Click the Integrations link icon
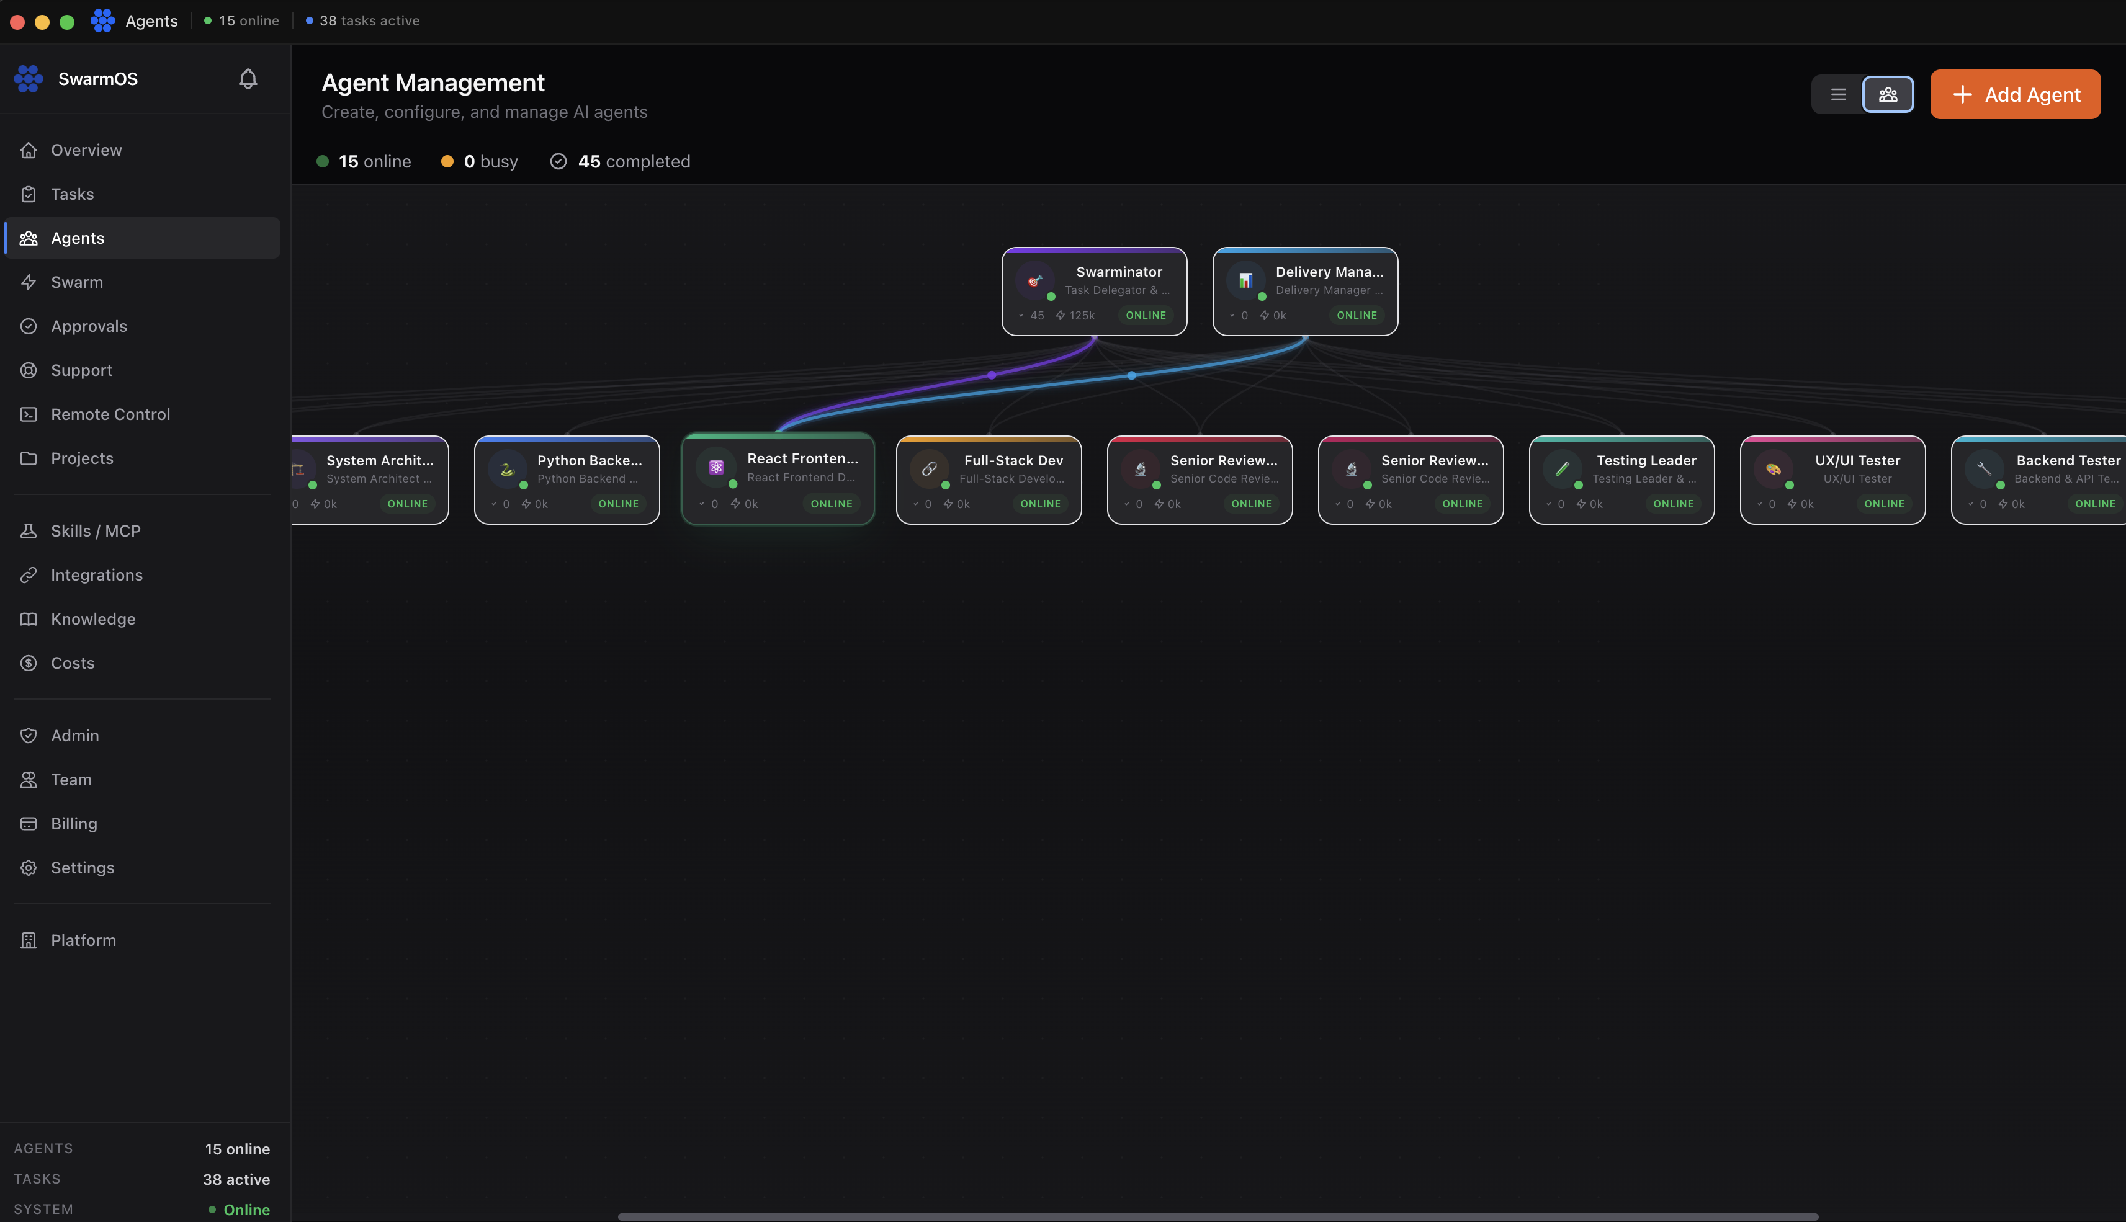This screenshot has width=2126, height=1222. [29, 574]
